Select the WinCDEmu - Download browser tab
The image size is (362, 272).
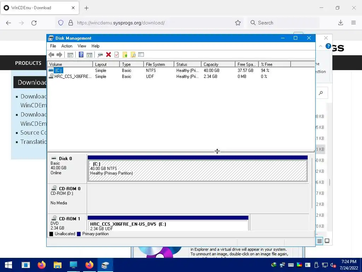point(40,8)
